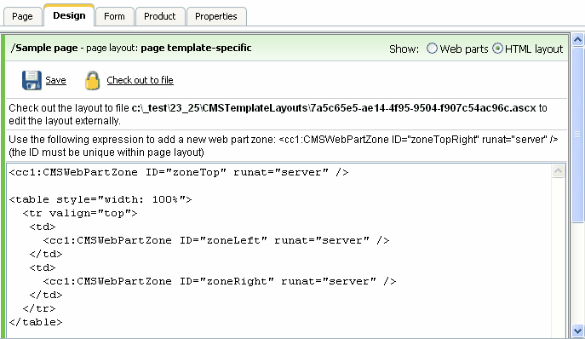Screen dimensions: 585x339
Task: Click the zoneTop CMSWebPartZone code line
Action: click(179, 173)
